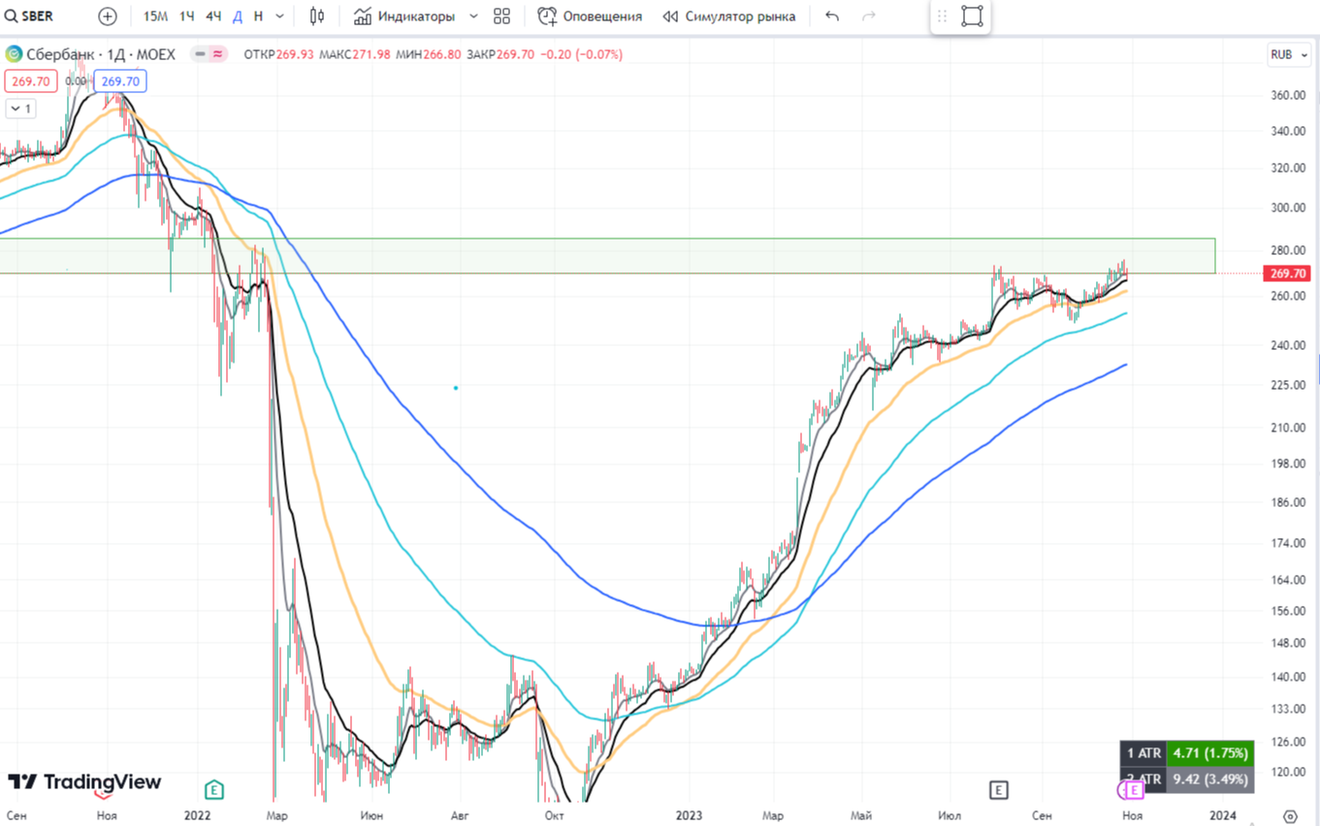Open the green E earnings marker near 2022
1320x826 pixels.
pyautogui.click(x=214, y=790)
